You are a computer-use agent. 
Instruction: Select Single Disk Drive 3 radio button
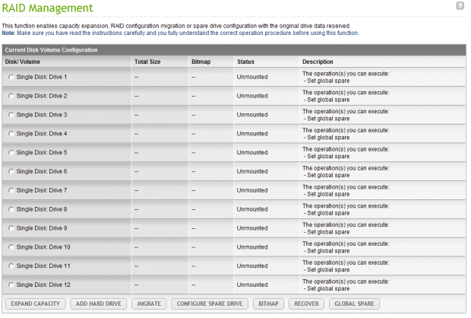11,115
